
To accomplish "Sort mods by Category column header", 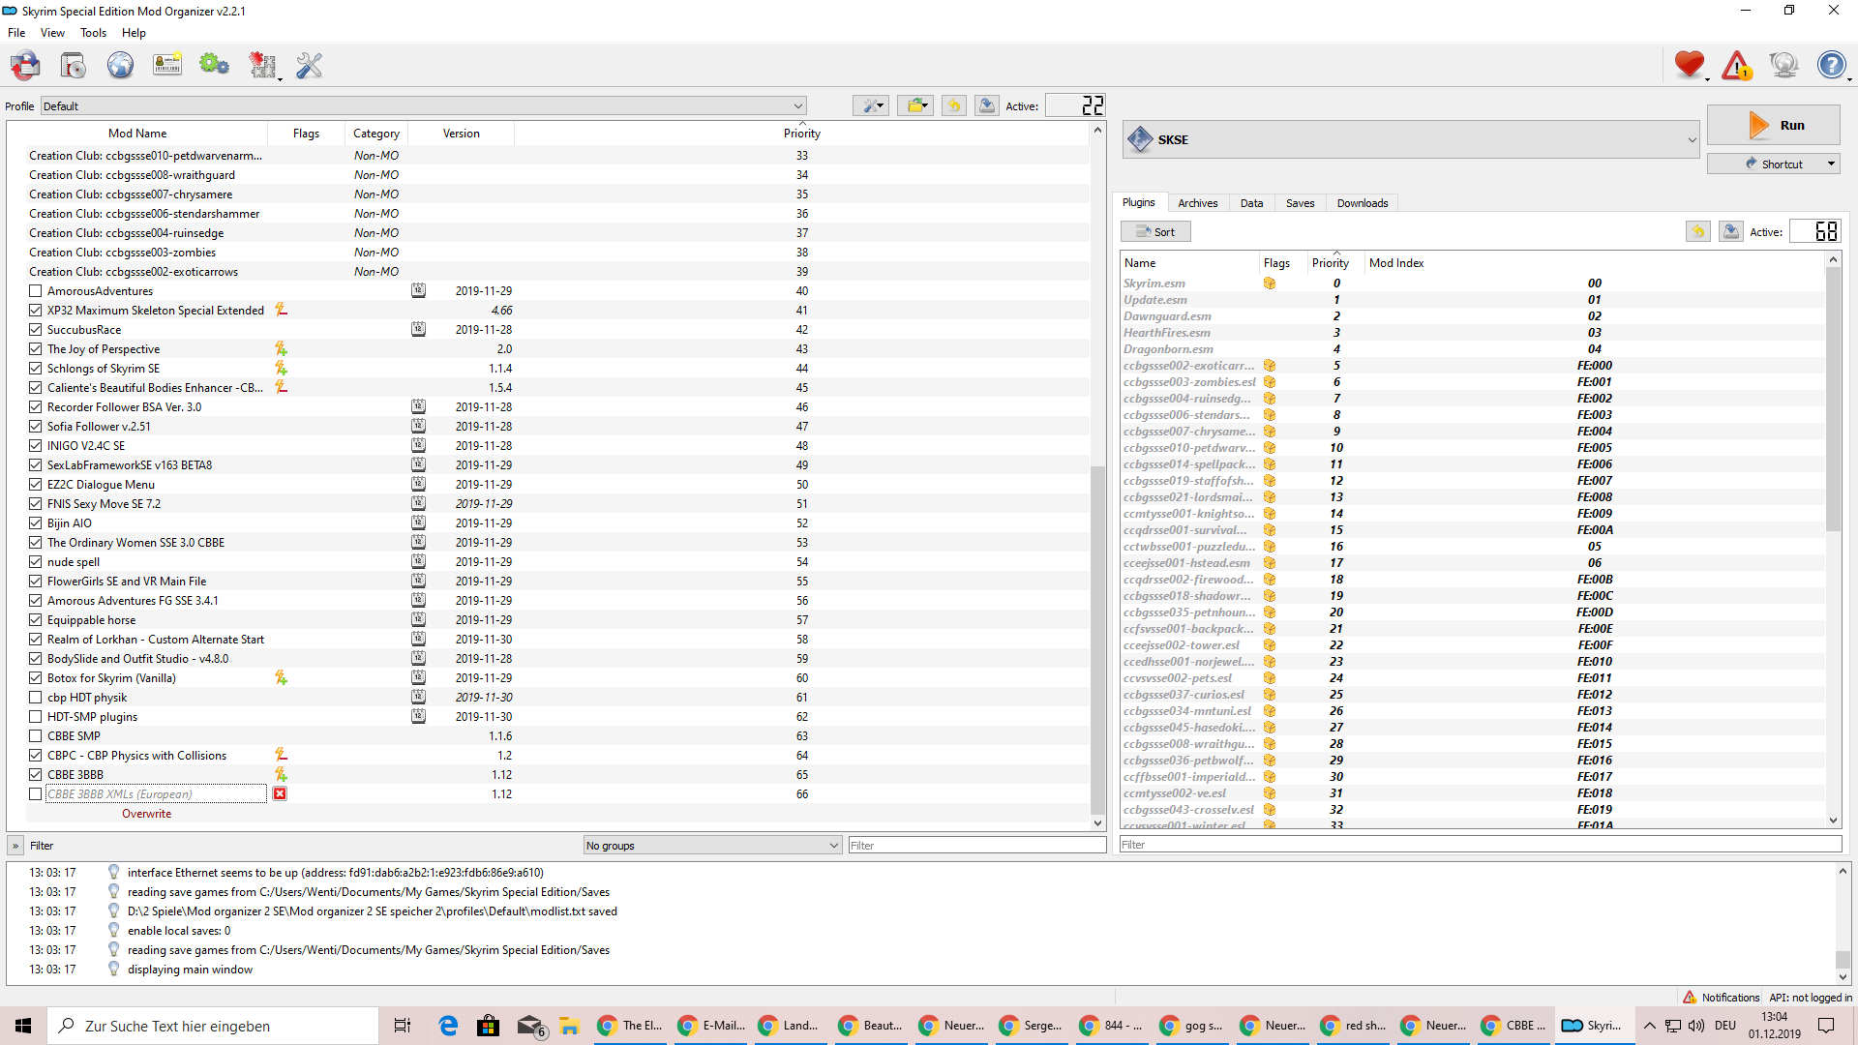I will tap(376, 134).
